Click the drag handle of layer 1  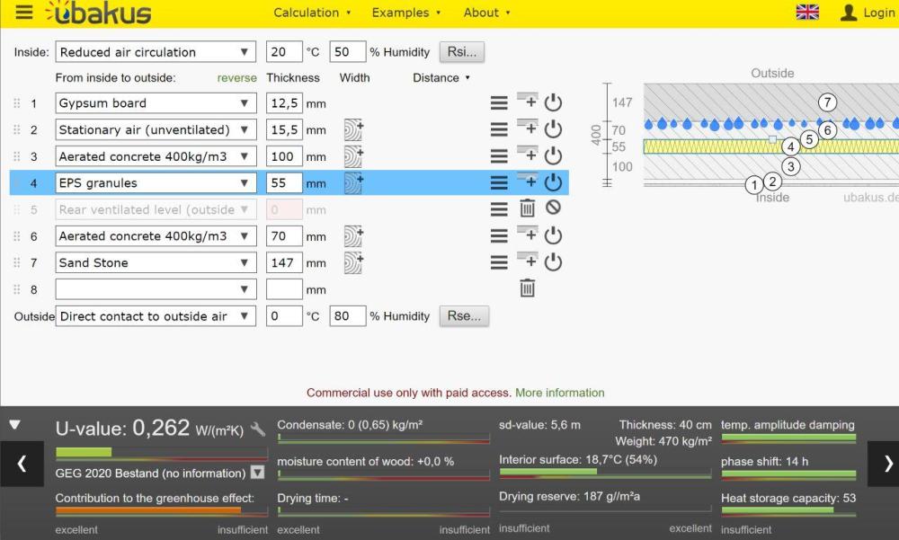16,103
